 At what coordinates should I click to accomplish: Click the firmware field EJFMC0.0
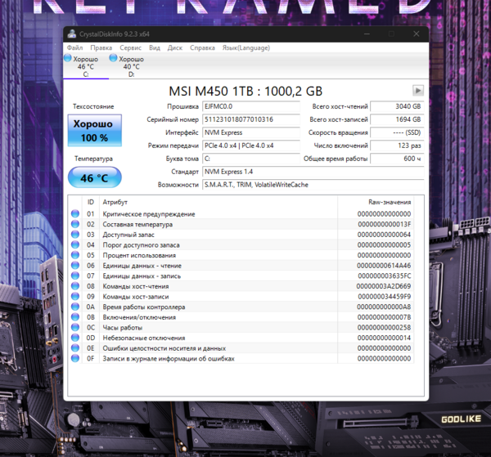251,106
